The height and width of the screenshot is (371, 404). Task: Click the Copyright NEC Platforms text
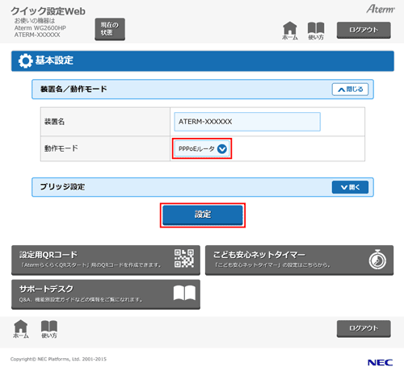[58, 359]
